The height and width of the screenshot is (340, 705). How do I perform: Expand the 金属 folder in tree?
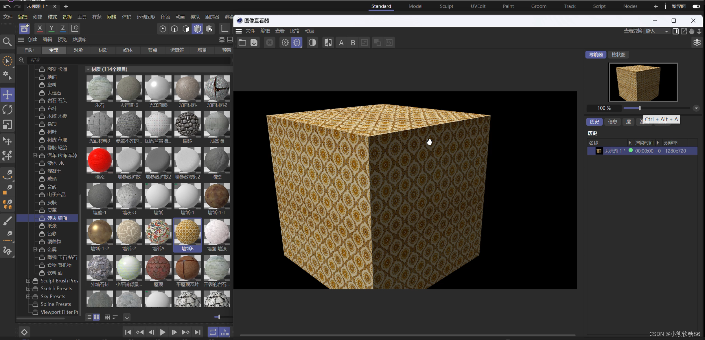(35, 249)
